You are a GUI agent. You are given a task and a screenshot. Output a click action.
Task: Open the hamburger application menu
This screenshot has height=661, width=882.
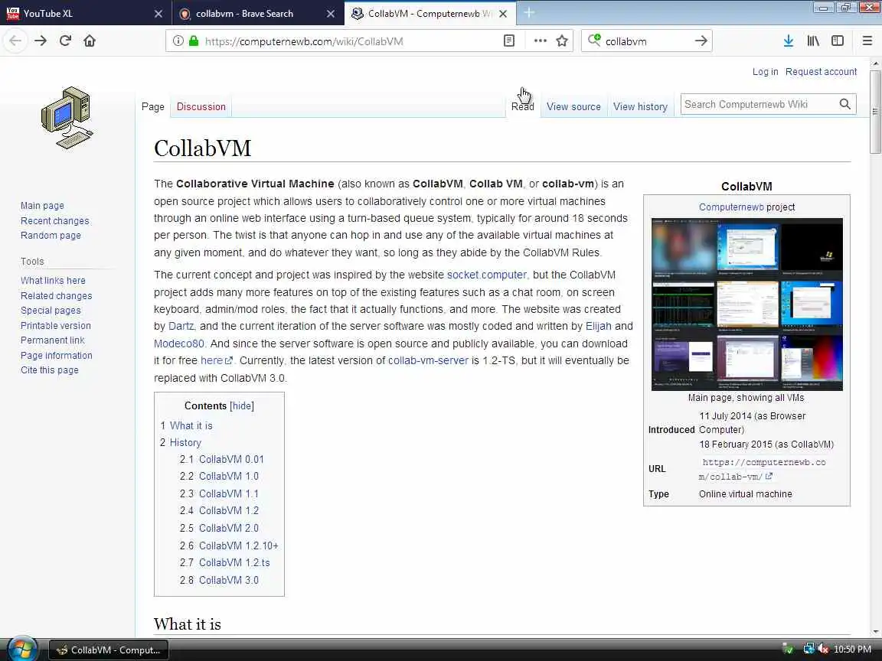(x=867, y=41)
